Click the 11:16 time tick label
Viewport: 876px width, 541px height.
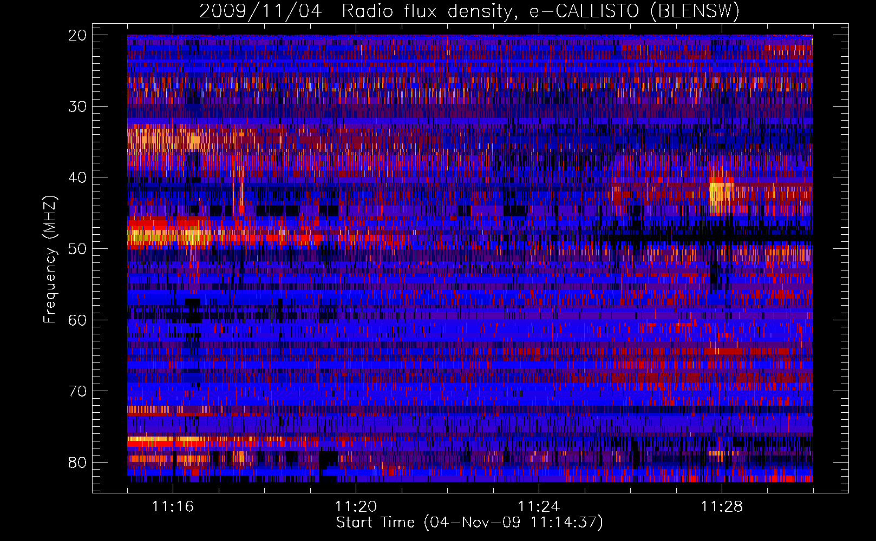[173, 507]
